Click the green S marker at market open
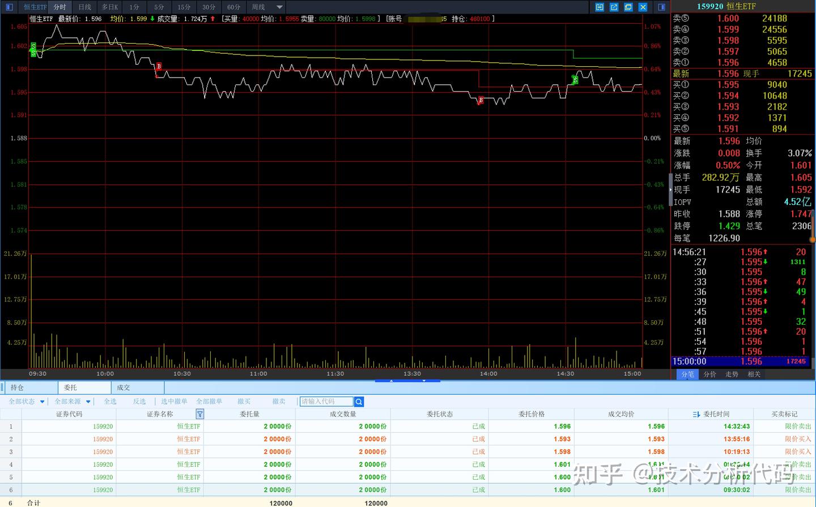 (33, 49)
